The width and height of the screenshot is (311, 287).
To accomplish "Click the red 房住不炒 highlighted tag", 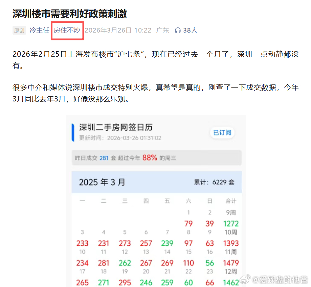I will tap(67, 30).
